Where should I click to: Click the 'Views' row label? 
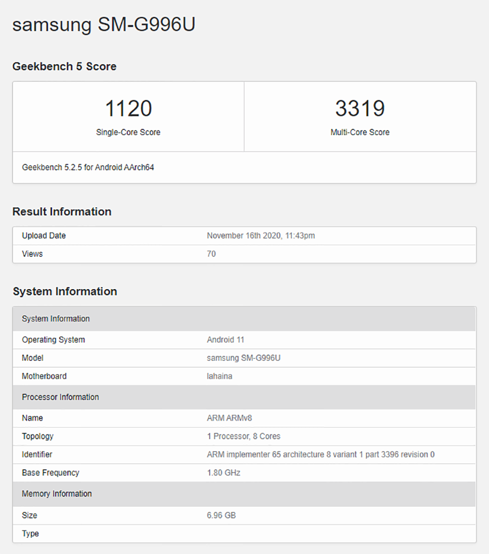click(32, 254)
